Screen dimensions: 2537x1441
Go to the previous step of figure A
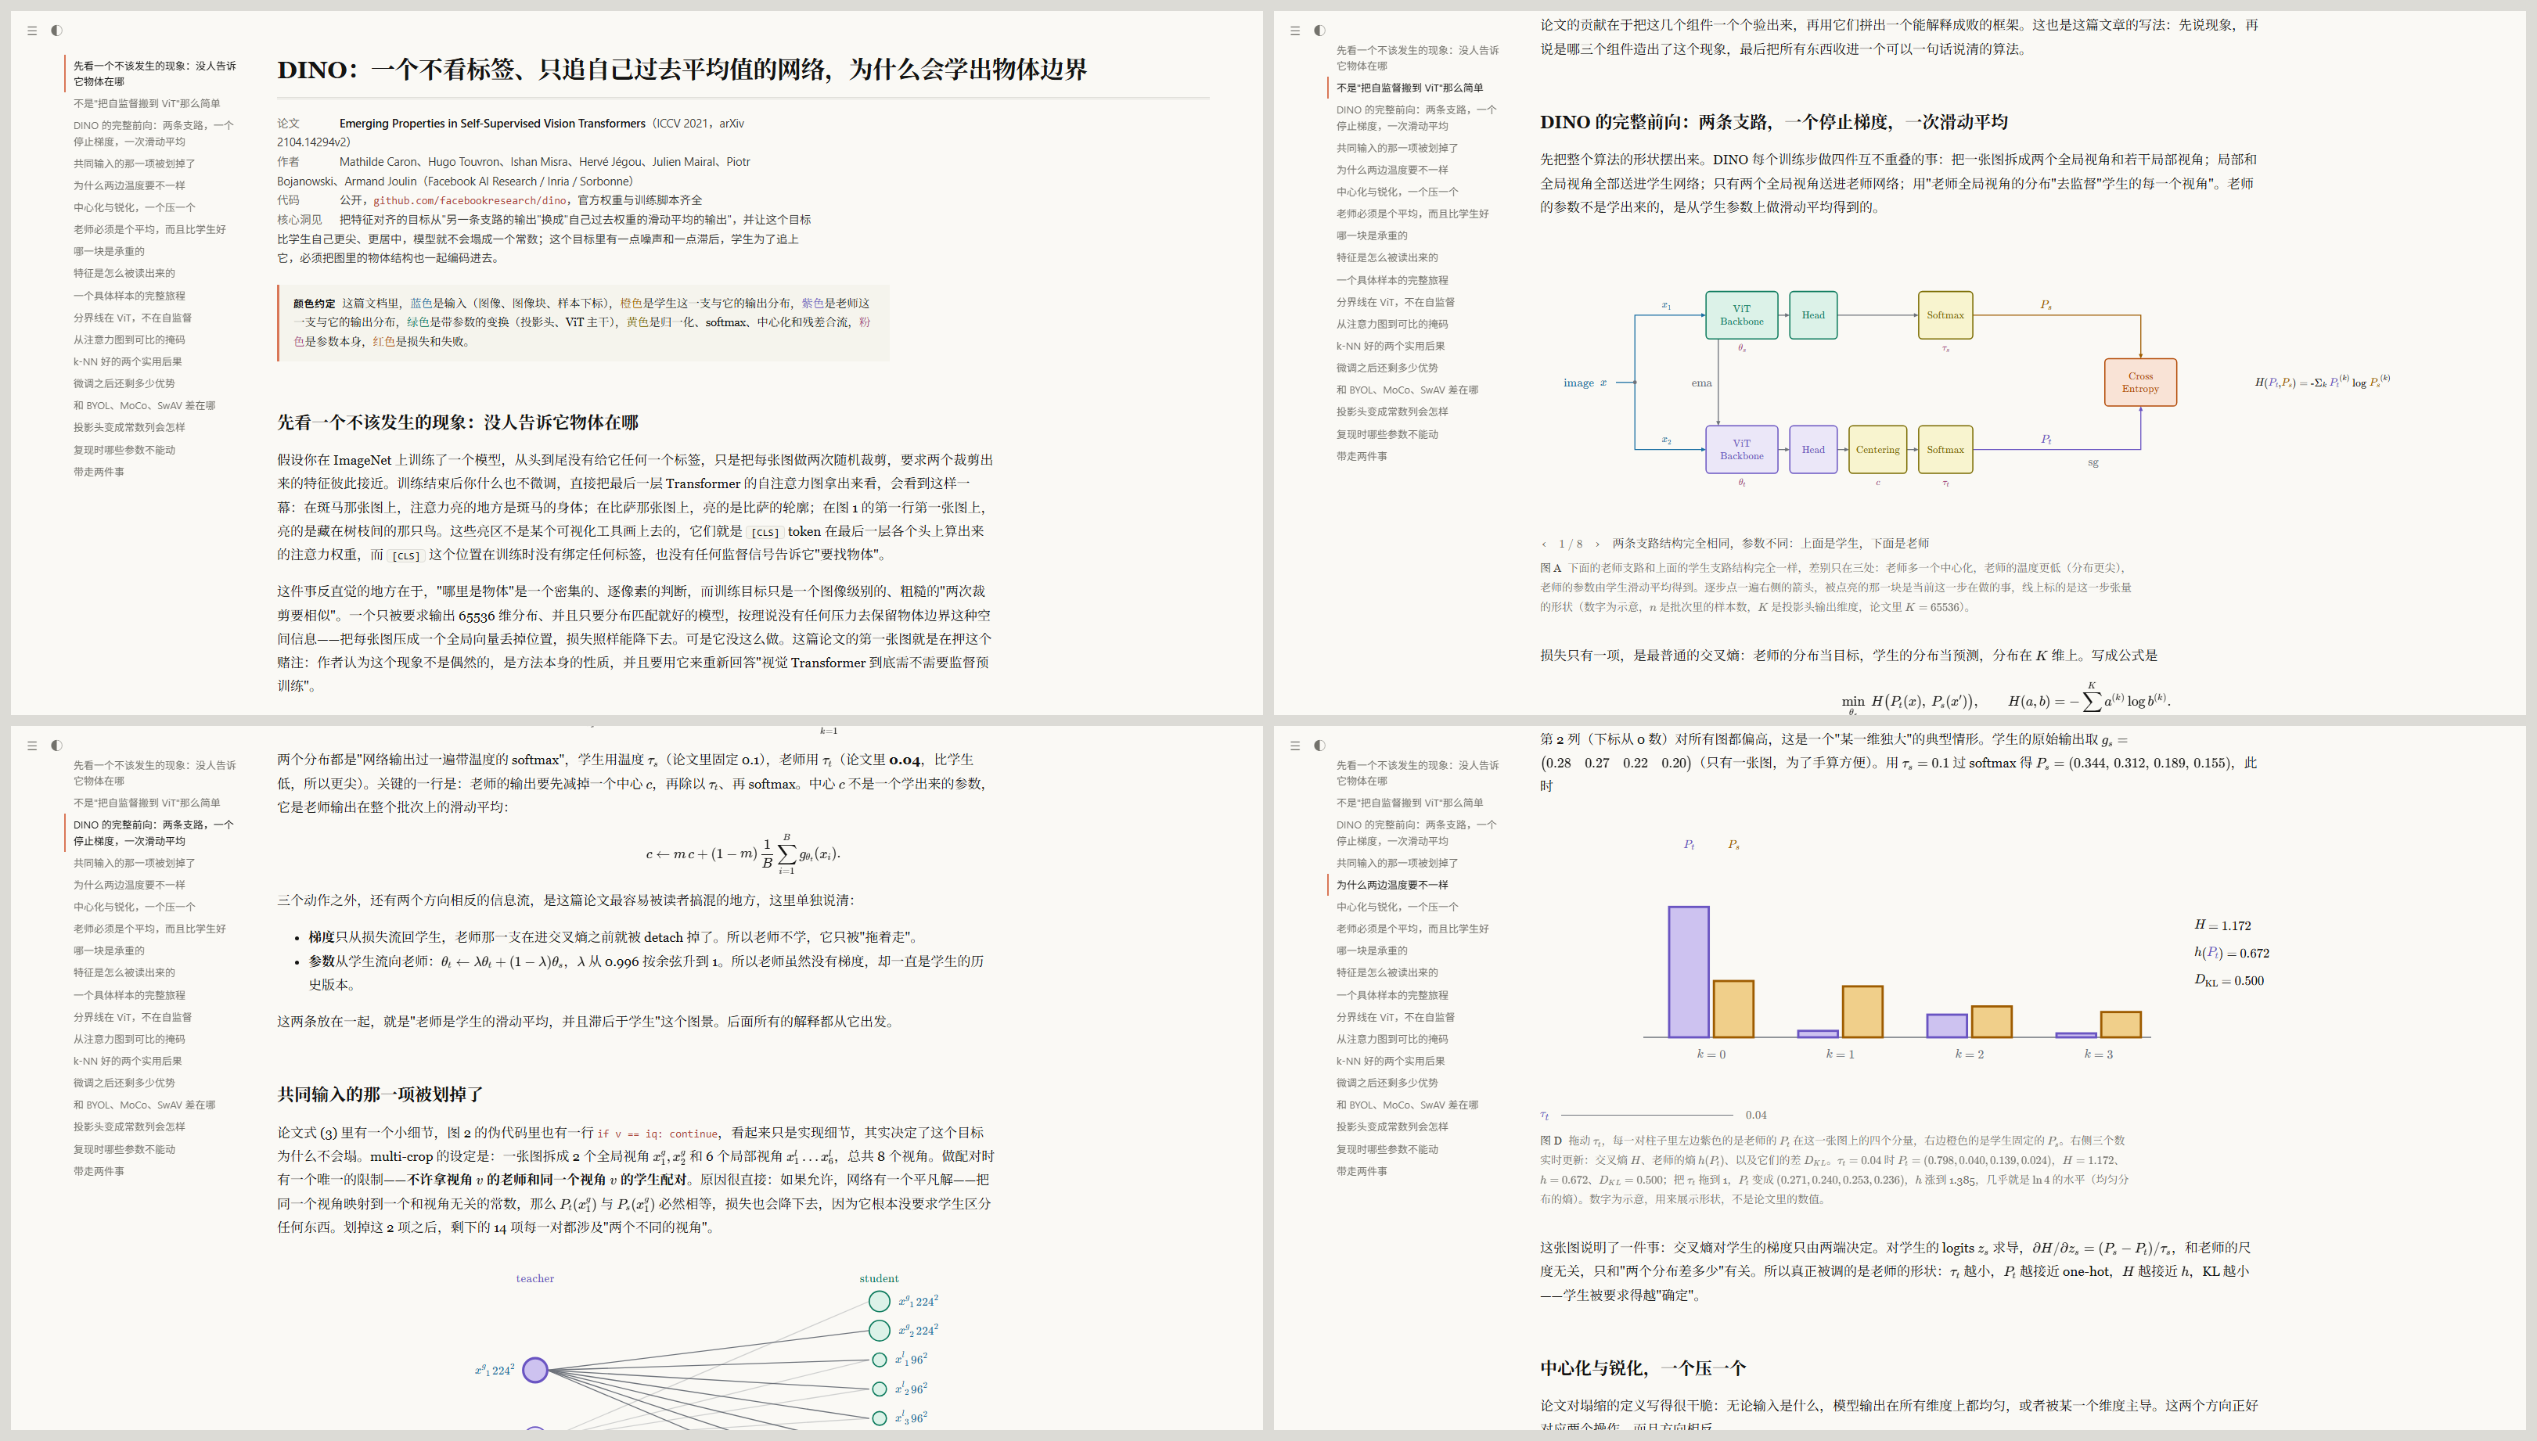point(1543,544)
